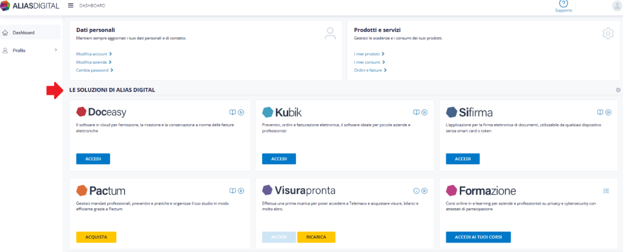Click ACCEDI AI TUOI CORSI button

[478, 237]
